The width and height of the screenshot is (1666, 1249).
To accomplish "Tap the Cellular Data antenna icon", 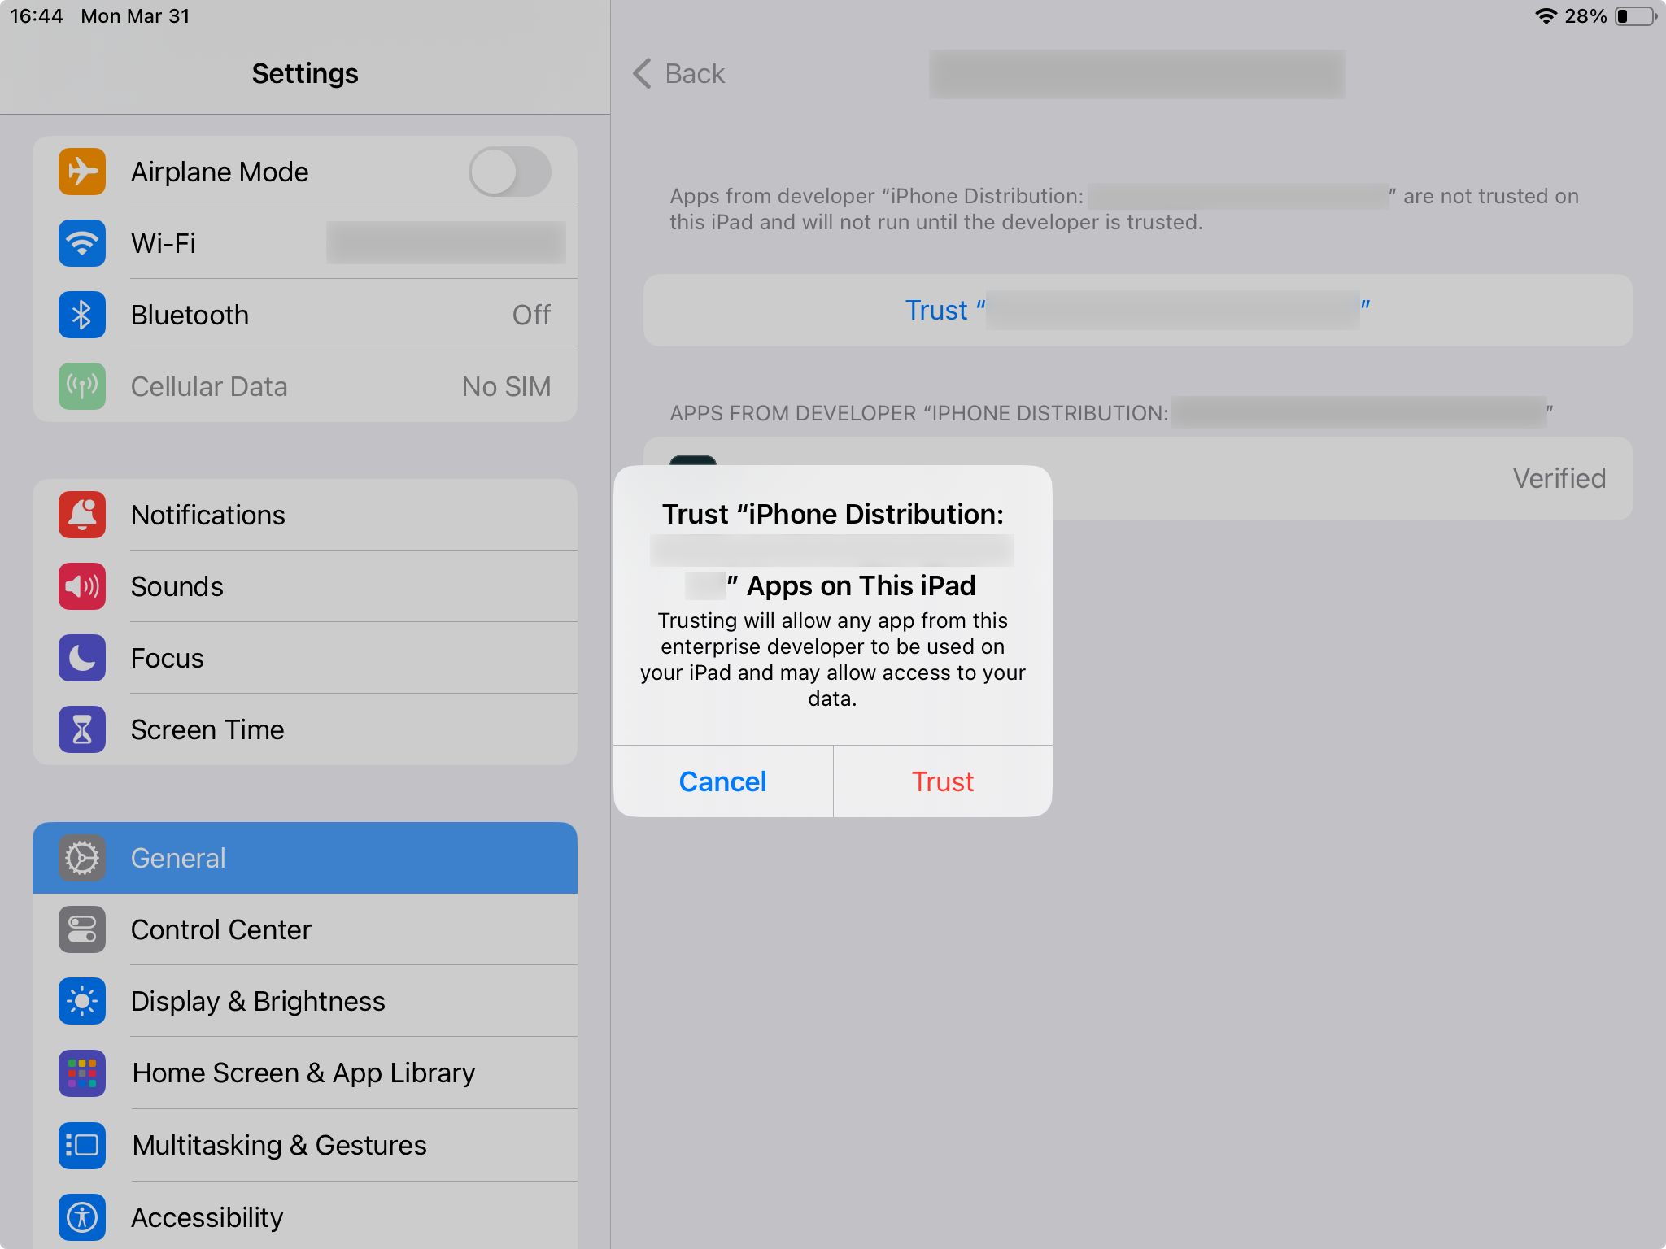I will coord(82,386).
